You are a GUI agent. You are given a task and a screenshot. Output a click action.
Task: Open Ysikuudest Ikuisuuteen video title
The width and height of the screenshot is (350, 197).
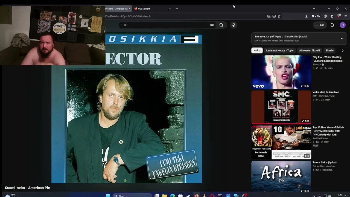326,92
